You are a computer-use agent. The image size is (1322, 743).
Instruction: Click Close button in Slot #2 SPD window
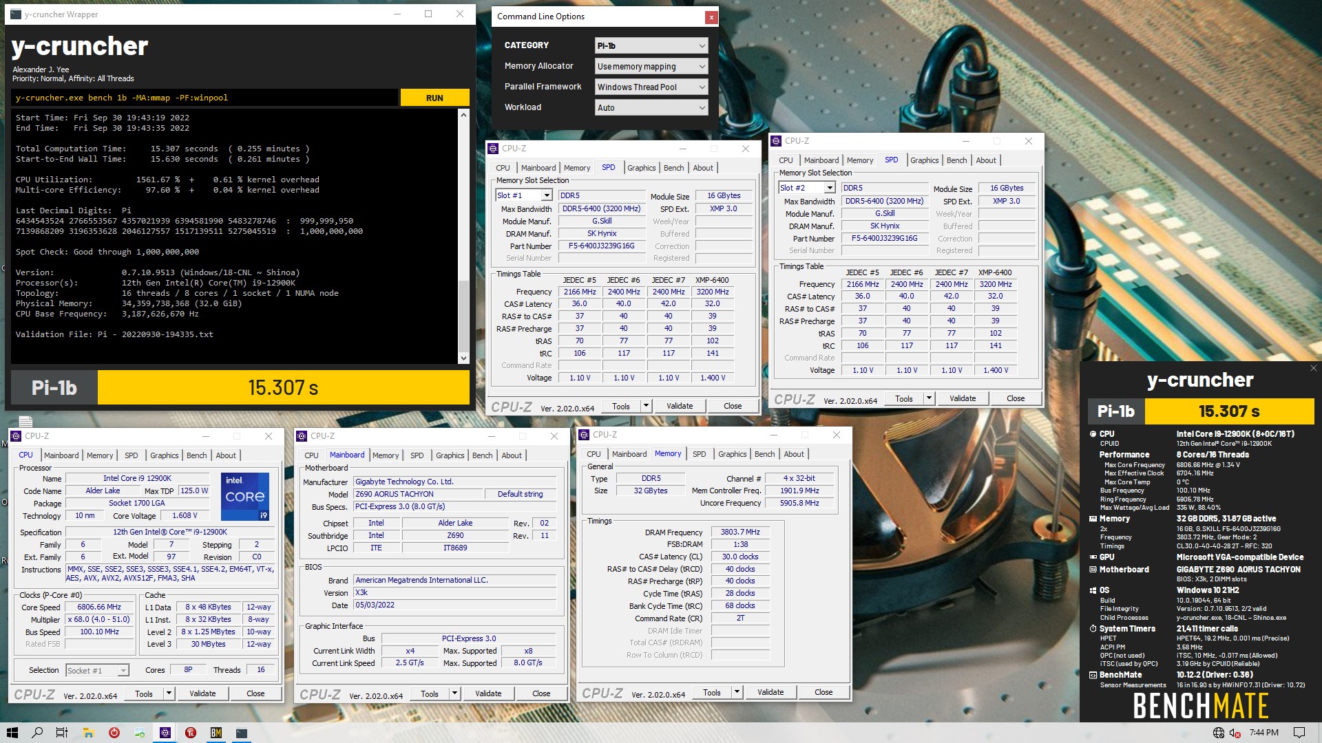tap(1016, 398)
